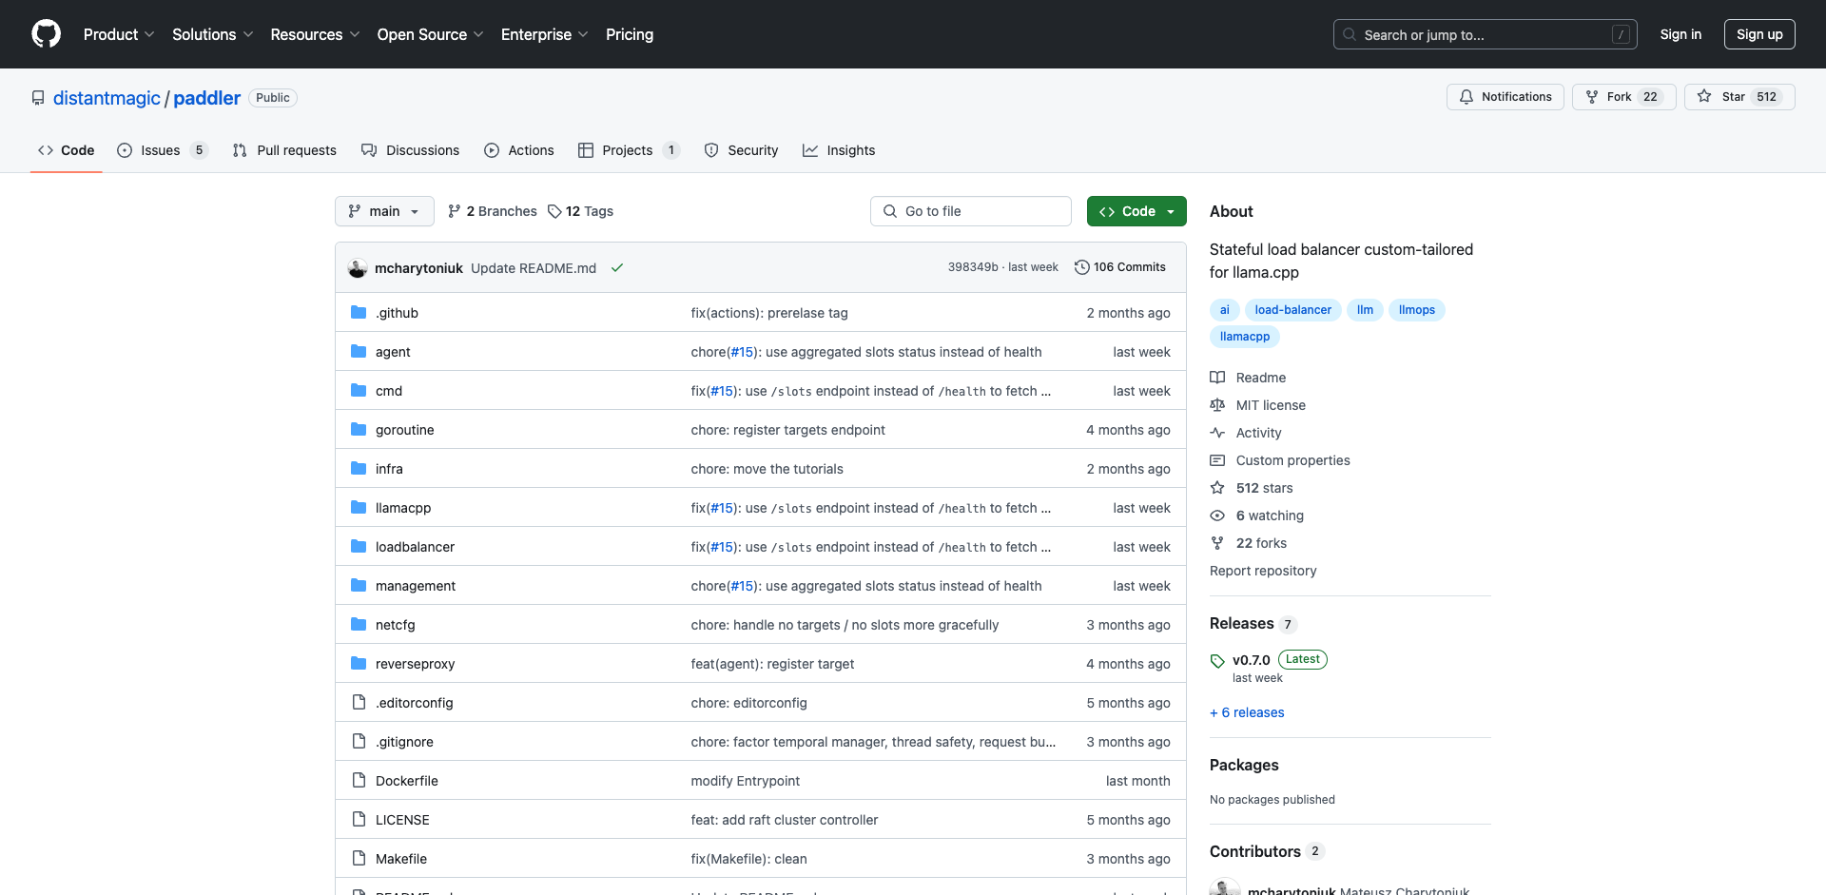Switch to the Pull requests tab

pyautogui.click(x=284, y=150)
